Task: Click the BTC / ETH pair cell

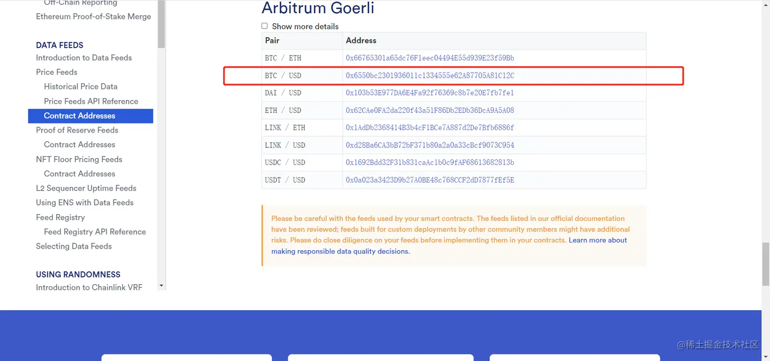Action: (x=302, y=58)
